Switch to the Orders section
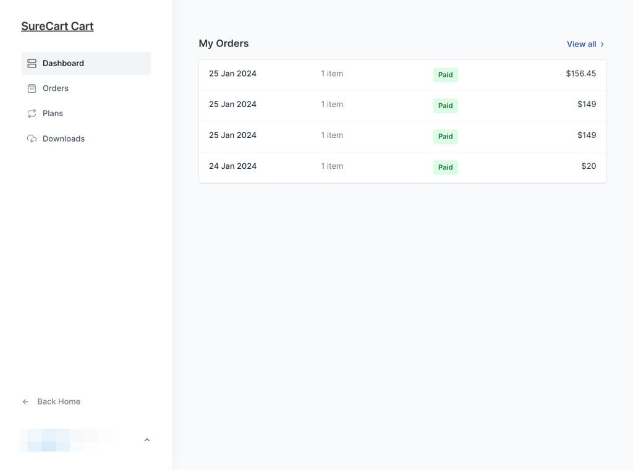This screenshot has height=470, width=633. [x=55, y=88]
